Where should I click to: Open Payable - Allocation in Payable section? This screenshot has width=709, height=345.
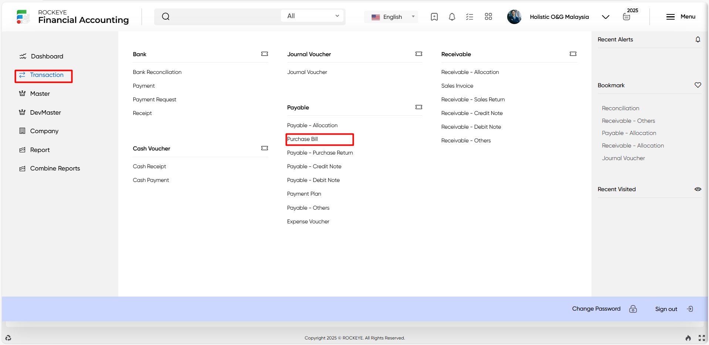point(312,125)
